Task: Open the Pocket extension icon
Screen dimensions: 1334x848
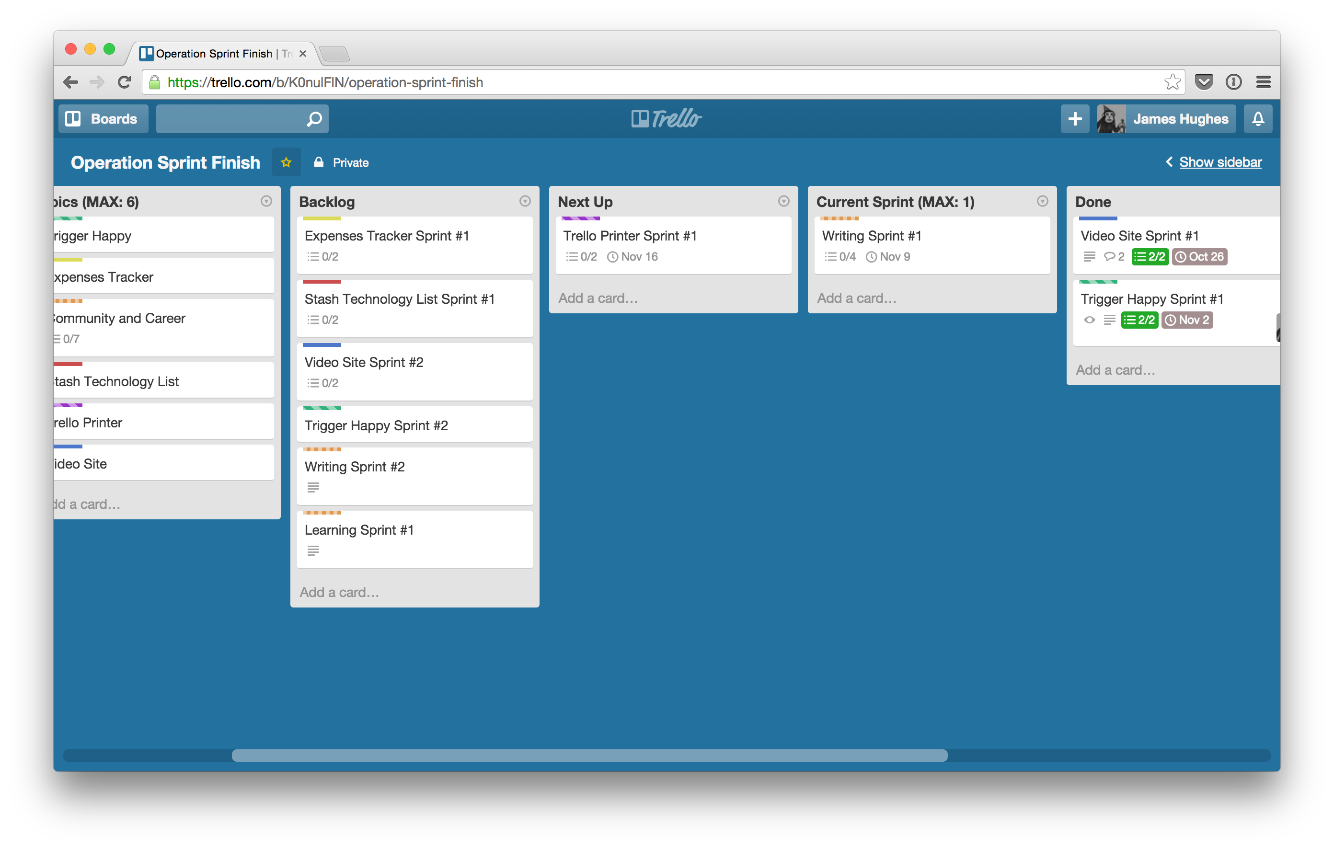Action: pyautogui.click(x=1204, y=82)
